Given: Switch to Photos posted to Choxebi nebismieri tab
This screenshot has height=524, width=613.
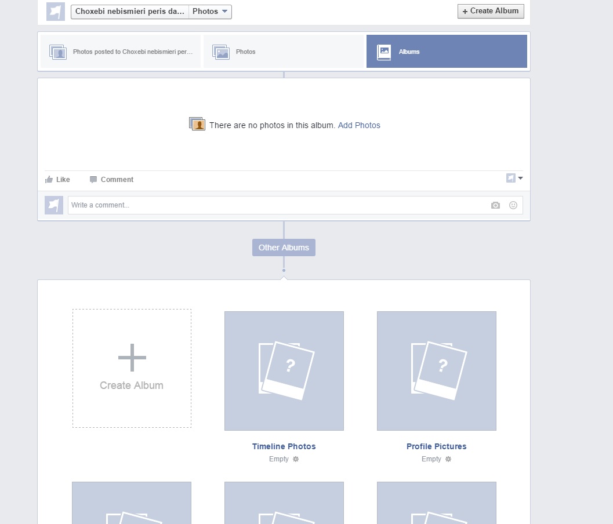Looking at the screenshot, I should click(x=121, y=52).
